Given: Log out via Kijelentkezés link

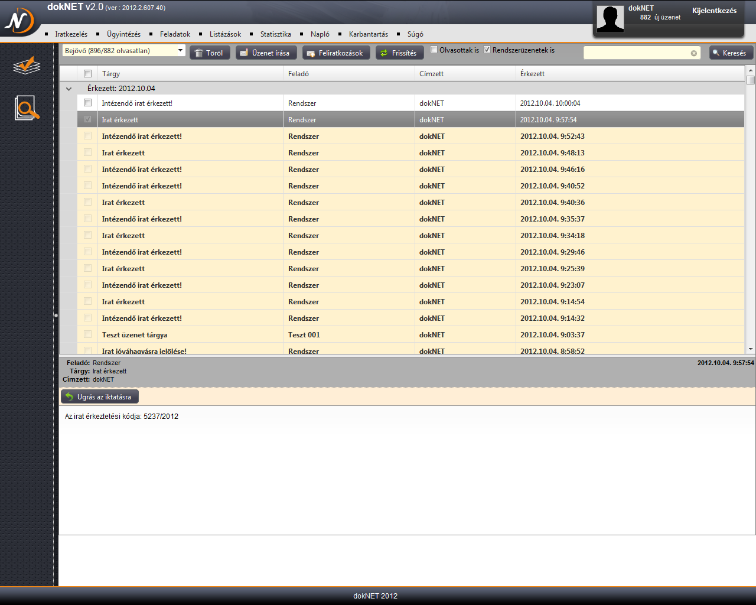Looking at the screenshot, I should (x=714, y=11).
